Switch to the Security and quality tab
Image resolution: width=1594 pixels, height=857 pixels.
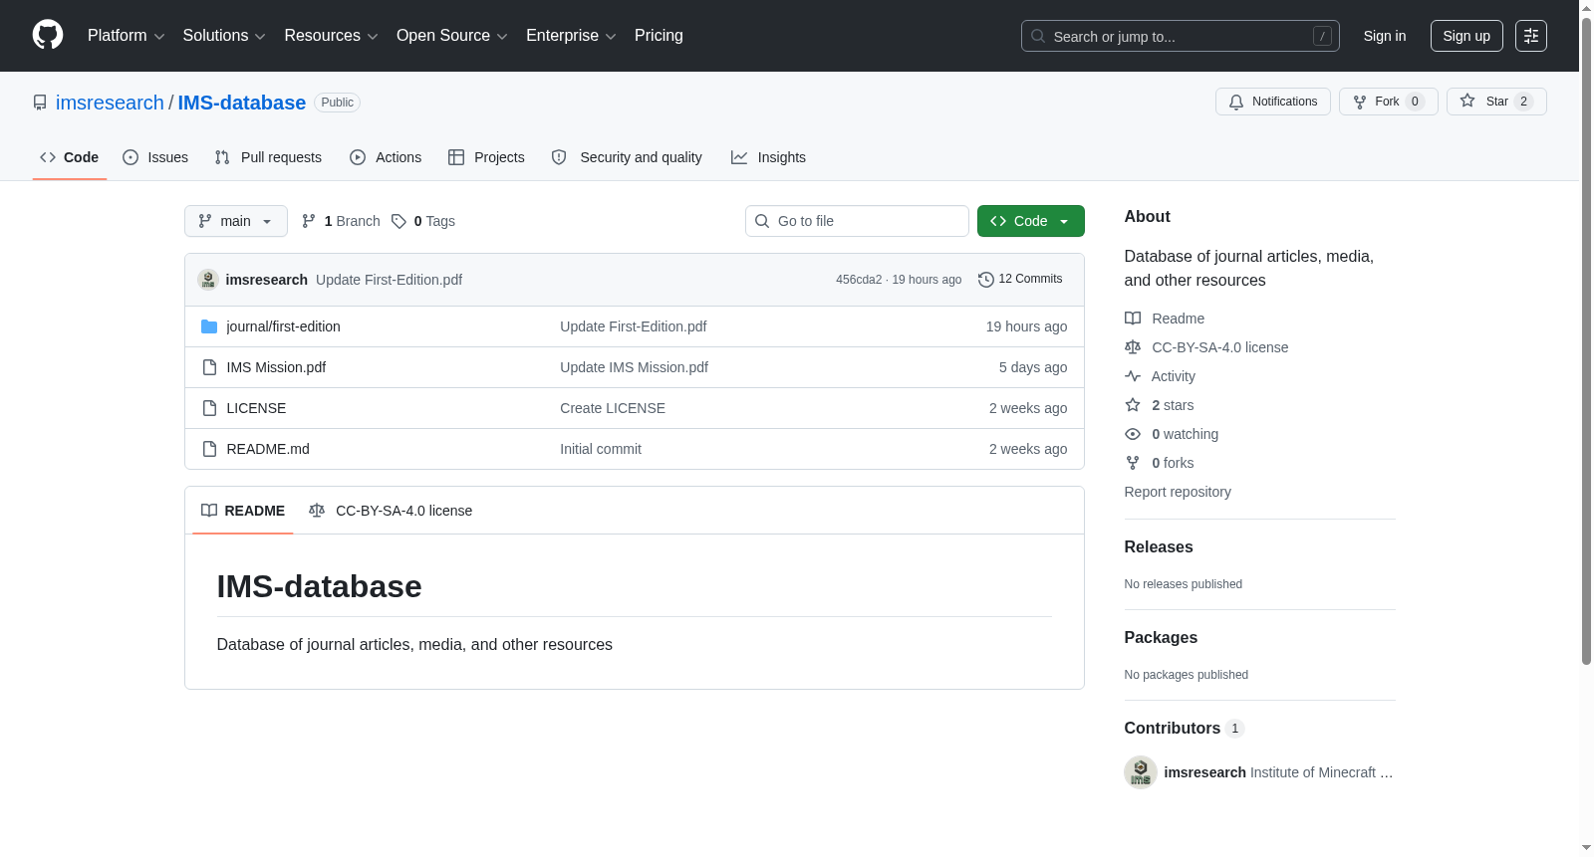pyautogui.click(x=627, y=157)
